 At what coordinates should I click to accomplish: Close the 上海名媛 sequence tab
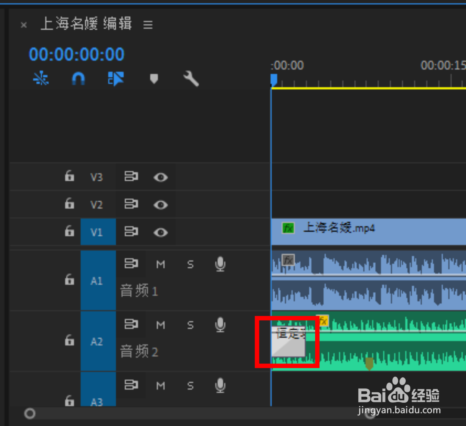[24, 25]
